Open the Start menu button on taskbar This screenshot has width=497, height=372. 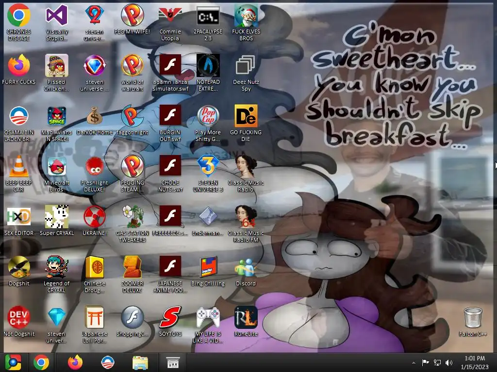click(x=13, y=362)
